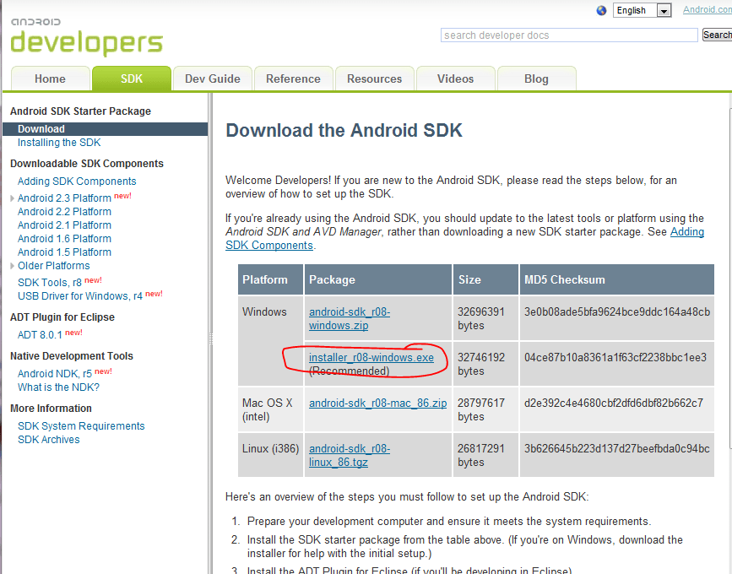This screenshot has height=574, width=732.
Task: Click the Windows zip MD5 checksum 3e0b08ade5bfa9624bce9ddc164a48cb
Action: (616, 311)
